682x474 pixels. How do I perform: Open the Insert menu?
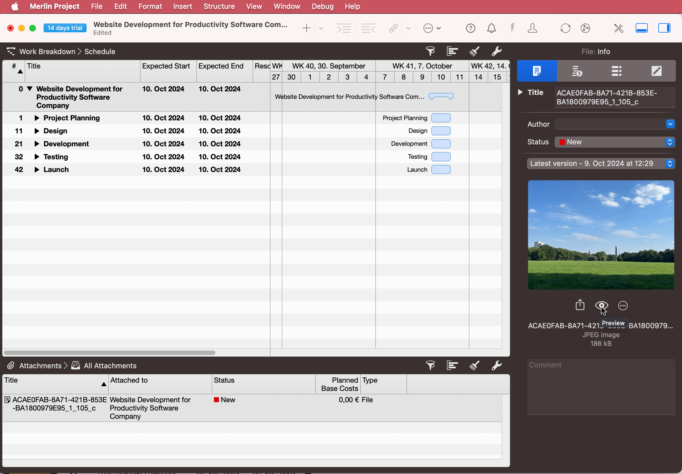(x=183, y=6)
